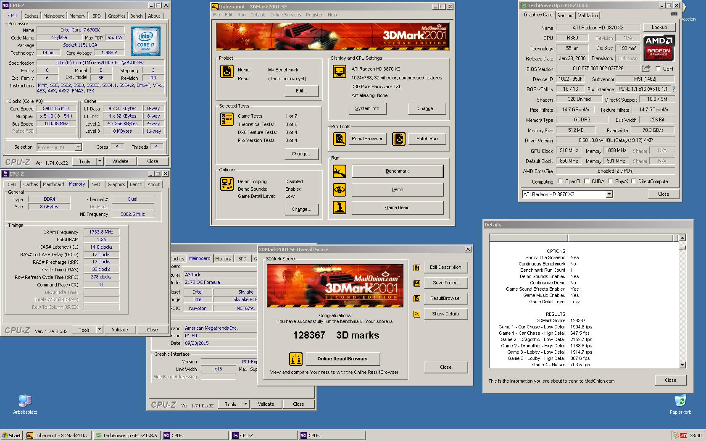Toggle the OpenCL checkbox
The image size is (706, 441).
tap(560, 181)
